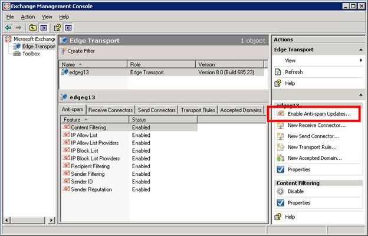Click the Create Filter funnel icon

[x=63, y=51]
